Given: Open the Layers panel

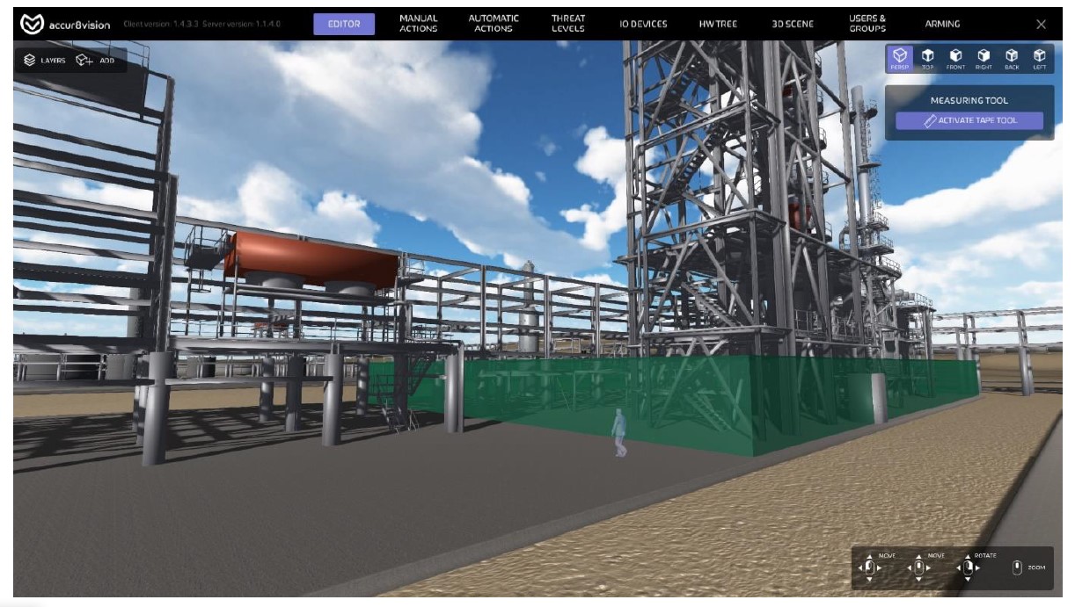Looking at the screenshot, I should coord(45,61).
